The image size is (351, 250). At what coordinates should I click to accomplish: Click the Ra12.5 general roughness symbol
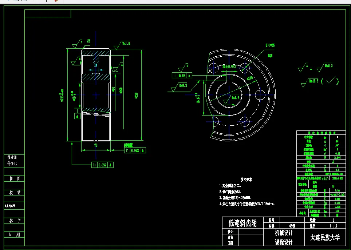point(310,82)
